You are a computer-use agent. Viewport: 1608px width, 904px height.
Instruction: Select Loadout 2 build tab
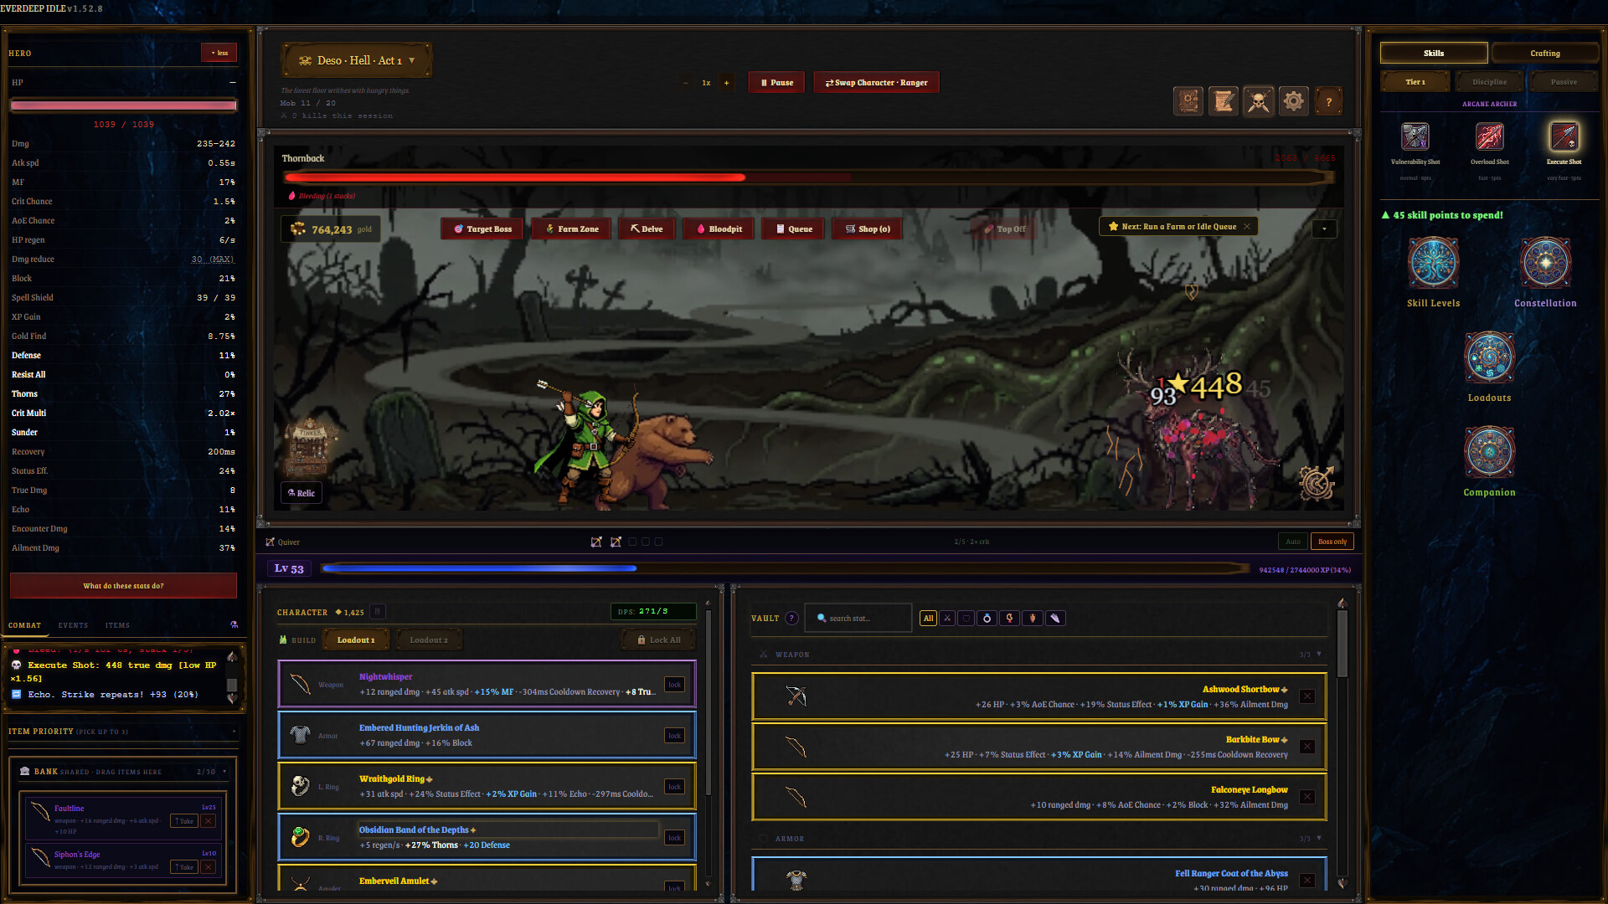tap(429, 640)
